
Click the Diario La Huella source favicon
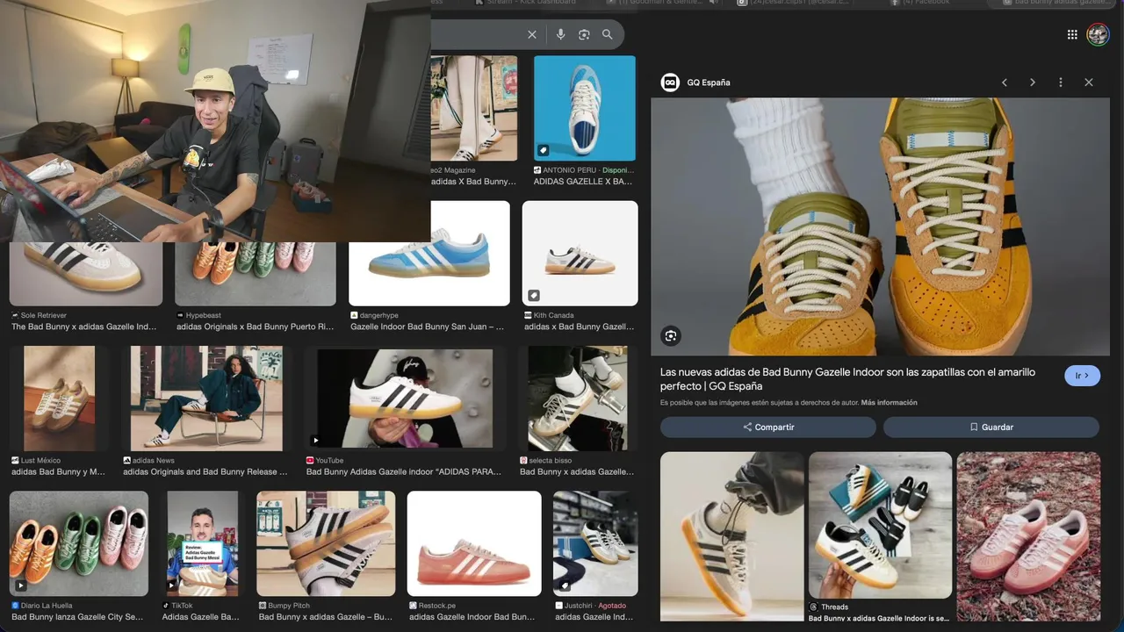point(15,606)
